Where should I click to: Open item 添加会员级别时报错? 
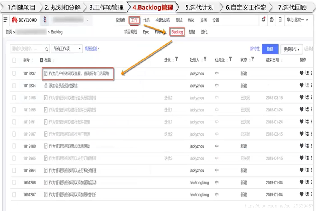63,86
